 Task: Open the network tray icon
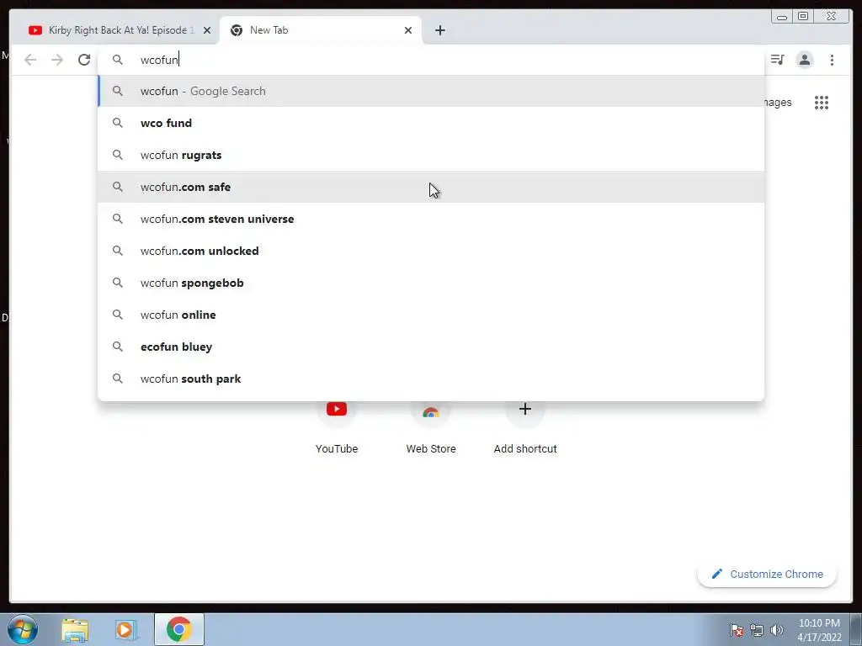757,630
